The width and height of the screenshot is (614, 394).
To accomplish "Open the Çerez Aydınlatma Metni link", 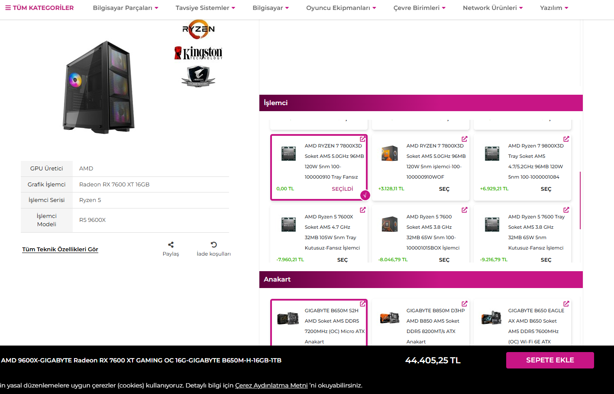I will click(x=271, y=385).
